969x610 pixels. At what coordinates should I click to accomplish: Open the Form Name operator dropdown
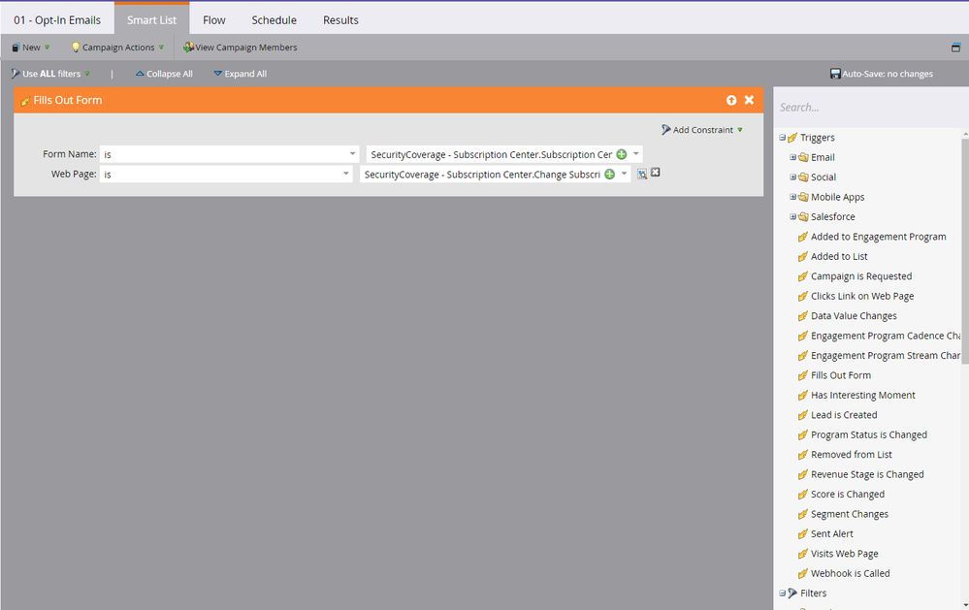coord(352,154)
